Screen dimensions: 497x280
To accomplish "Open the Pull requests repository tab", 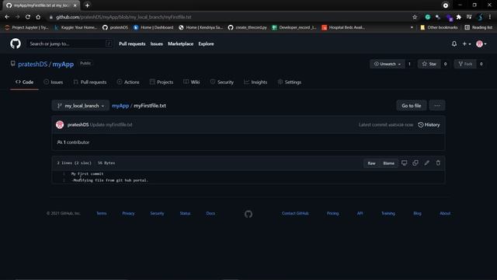I will pyautogui.click(x=90, y=82).
